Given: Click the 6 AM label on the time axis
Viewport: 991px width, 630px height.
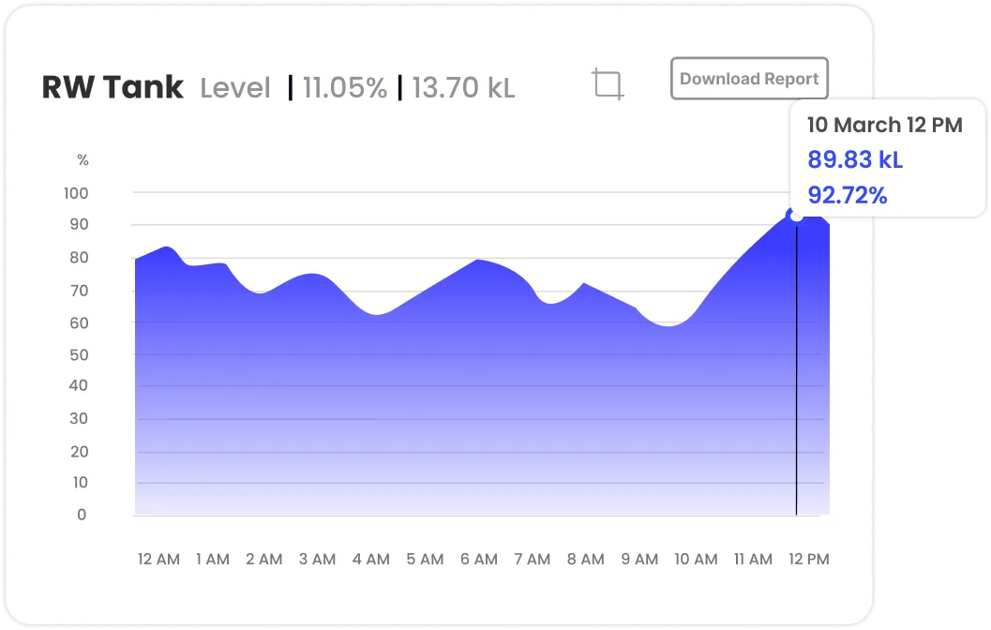Looking at the screenshot, I should coord(479,559).
